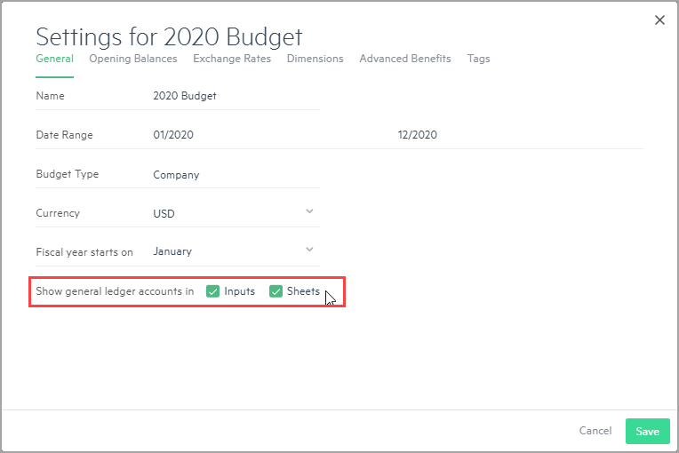The width and height of the screenshot is (679, 453).
Task: Cancel the settings changes
Action: pyautogui.click(x=595, y=431)
